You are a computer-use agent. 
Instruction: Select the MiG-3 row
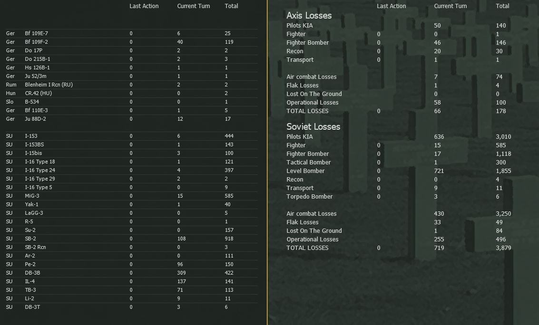[x=33, y=196]
